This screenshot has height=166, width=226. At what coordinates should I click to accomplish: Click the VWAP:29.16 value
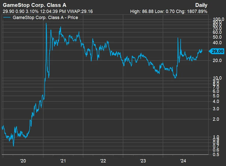[80, 11]
